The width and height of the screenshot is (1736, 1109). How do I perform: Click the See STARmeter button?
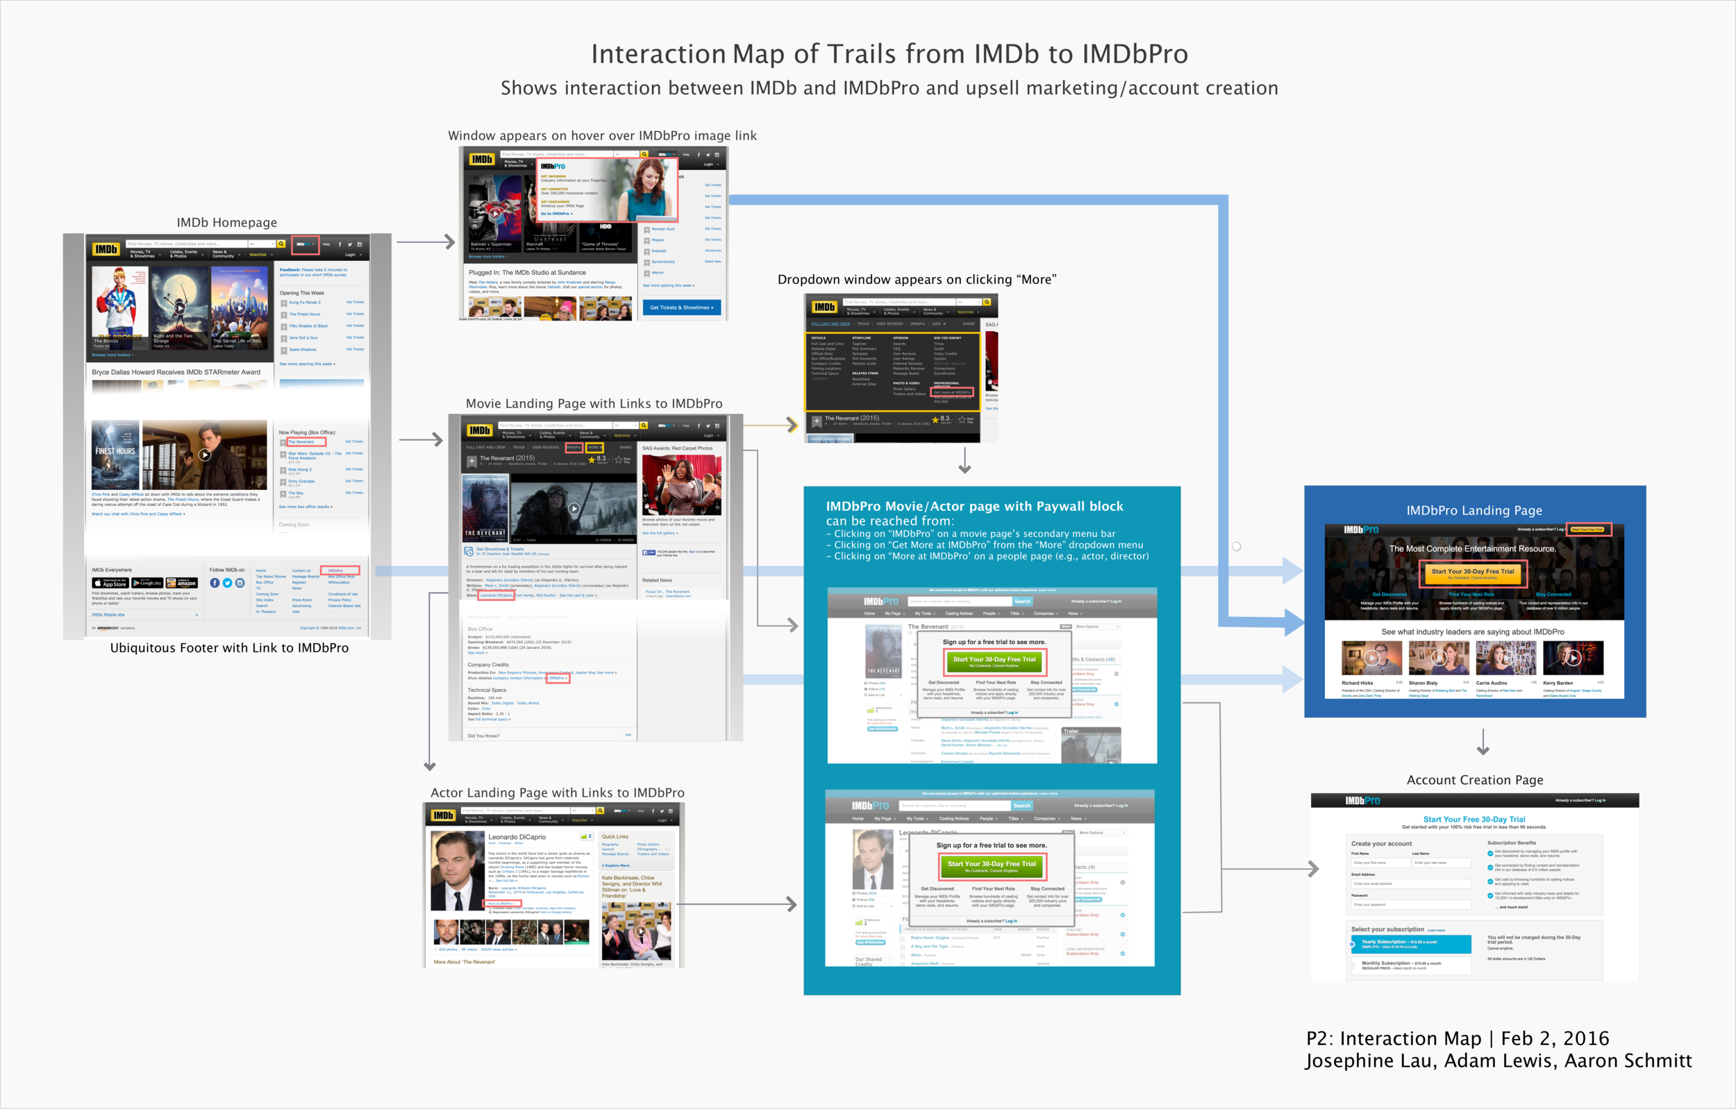(x=870, y=942)
